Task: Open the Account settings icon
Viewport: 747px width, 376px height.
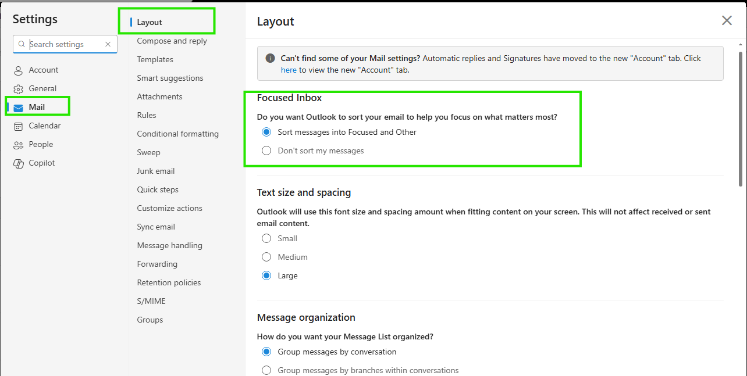Action: [x=18, y=70]
